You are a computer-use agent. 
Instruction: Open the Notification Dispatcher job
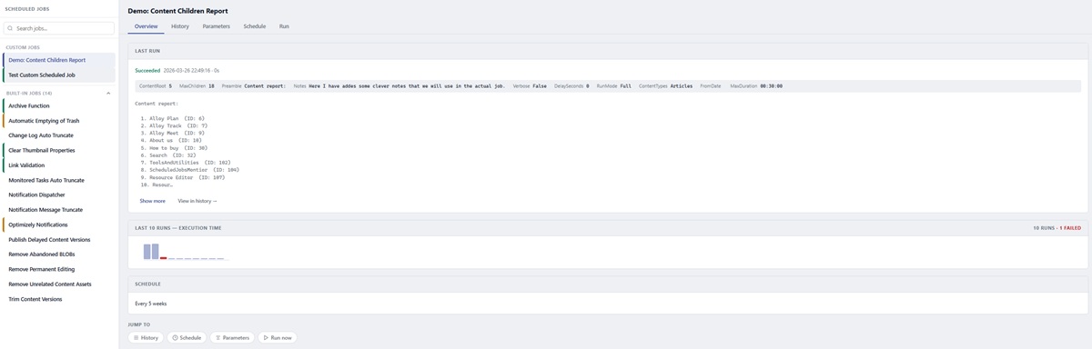tap(59, 194)
